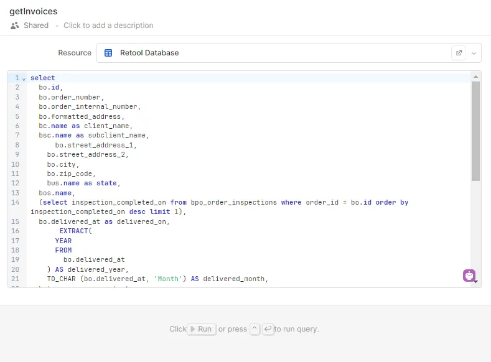Click the scrollbar up arrow in editor
The image size is (491, 362).
(475, 77)
